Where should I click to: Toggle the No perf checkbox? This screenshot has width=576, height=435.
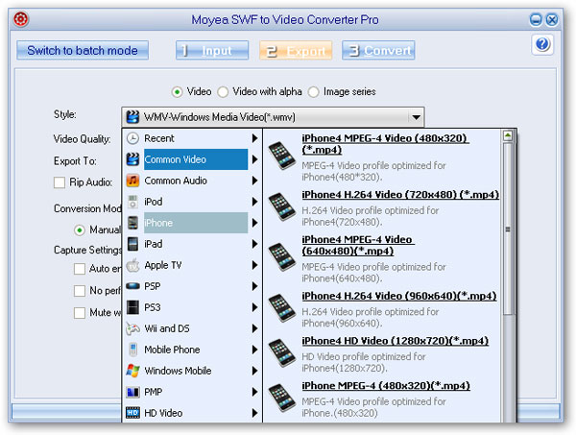click(x=80, y=291)
